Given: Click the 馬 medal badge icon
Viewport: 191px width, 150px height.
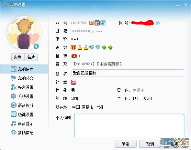Looking at the screenshot, I should coord(73,82).
